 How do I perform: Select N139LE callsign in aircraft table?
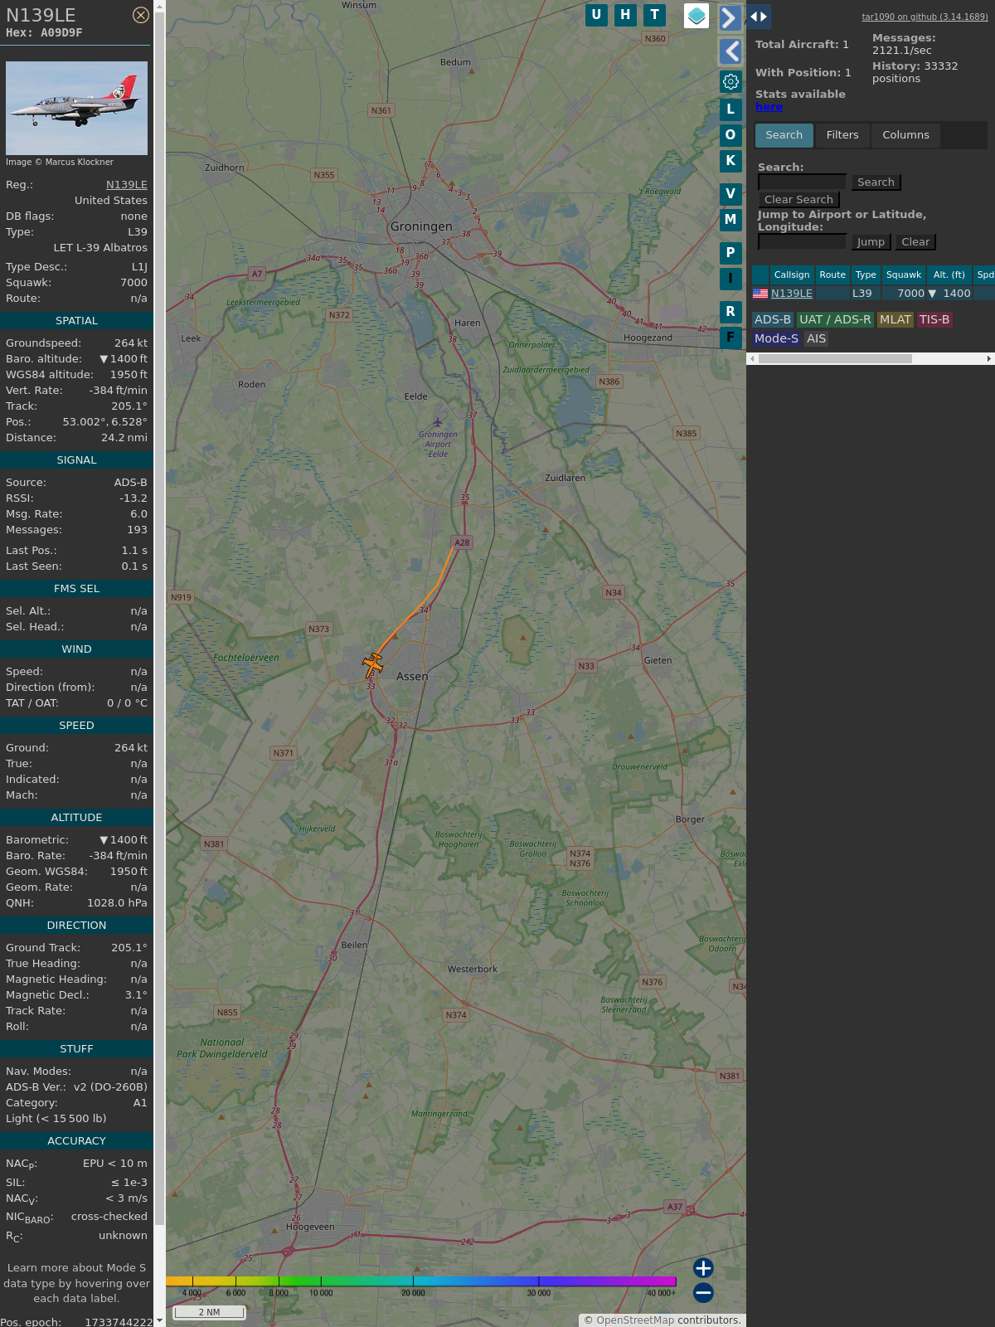(792, 294)
